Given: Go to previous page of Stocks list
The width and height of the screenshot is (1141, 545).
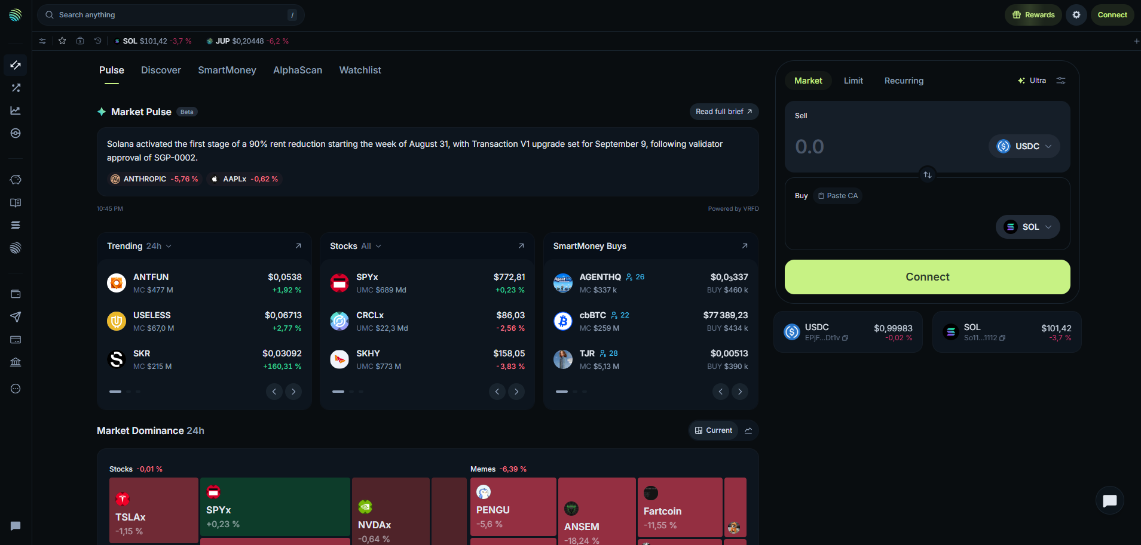Looking at the screenshot, I should coord(497,392).
